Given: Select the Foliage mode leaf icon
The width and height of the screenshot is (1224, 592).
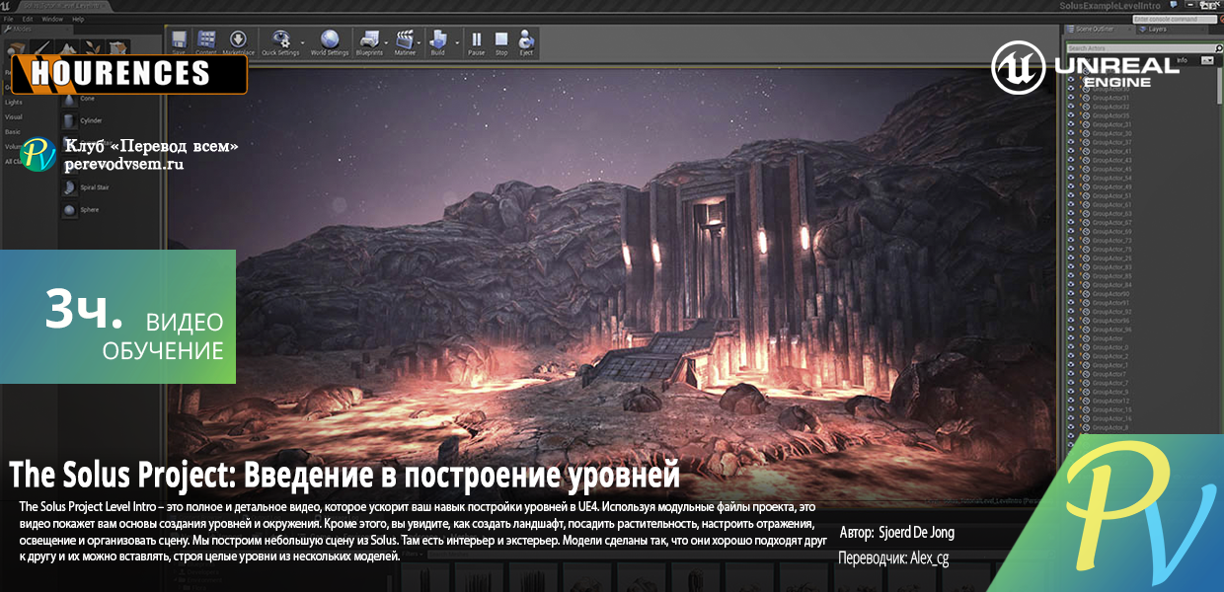Looking at the screenshot, I should (x=93, y=48).
